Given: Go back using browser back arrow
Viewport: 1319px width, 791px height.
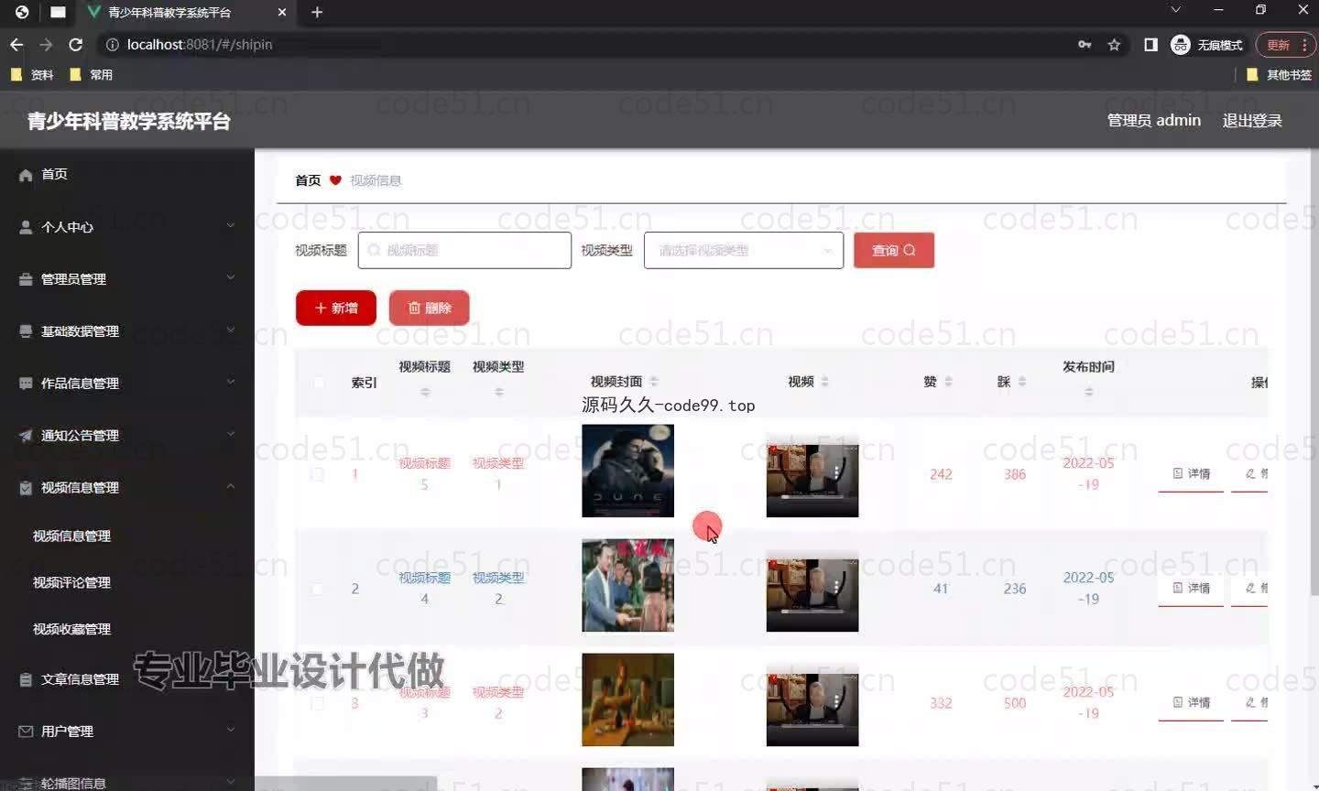Looking at the screenshot, I should pos(16,45).
